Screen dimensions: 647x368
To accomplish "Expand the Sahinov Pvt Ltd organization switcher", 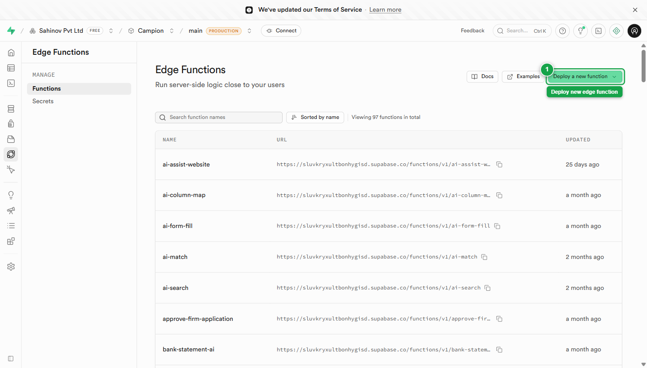I will [111, 31].
